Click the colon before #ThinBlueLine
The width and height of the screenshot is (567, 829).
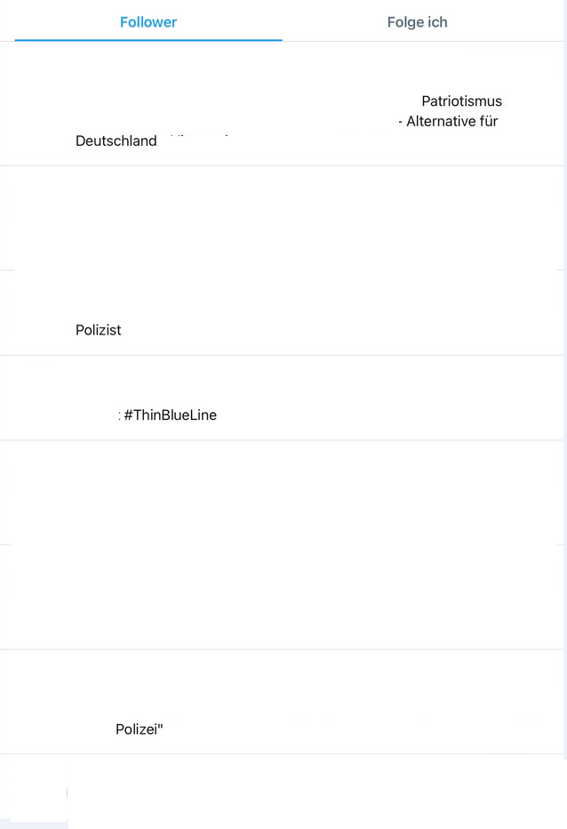pos(119,414)
